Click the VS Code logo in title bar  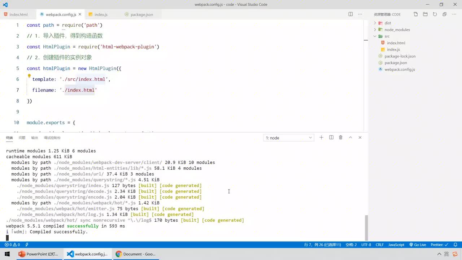5,5
